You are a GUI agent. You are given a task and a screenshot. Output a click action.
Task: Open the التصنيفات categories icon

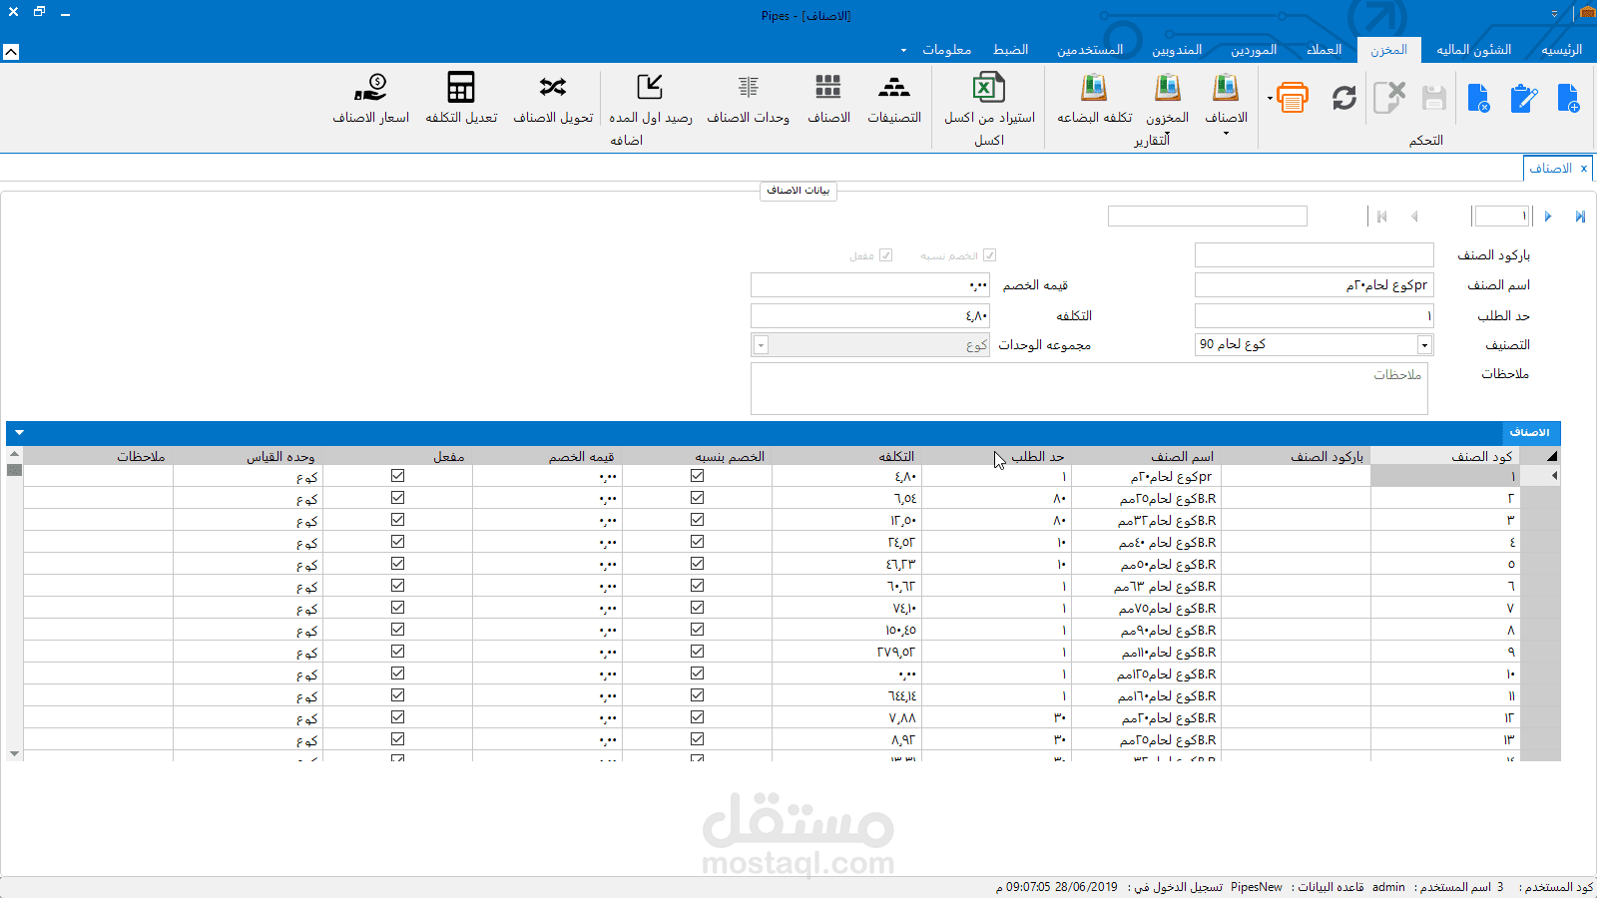click(894, 99)
